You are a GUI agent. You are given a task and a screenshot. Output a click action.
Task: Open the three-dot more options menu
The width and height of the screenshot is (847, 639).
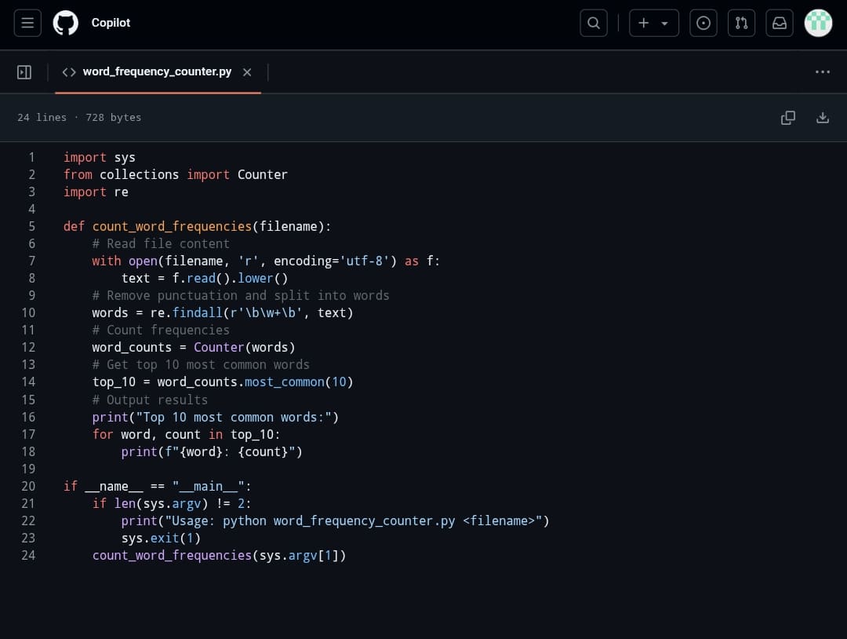tap(822, 72)
